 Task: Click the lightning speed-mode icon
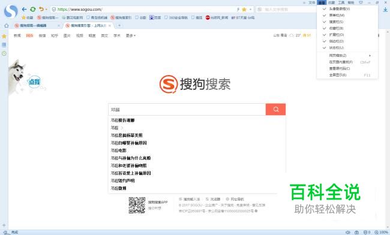238,10
